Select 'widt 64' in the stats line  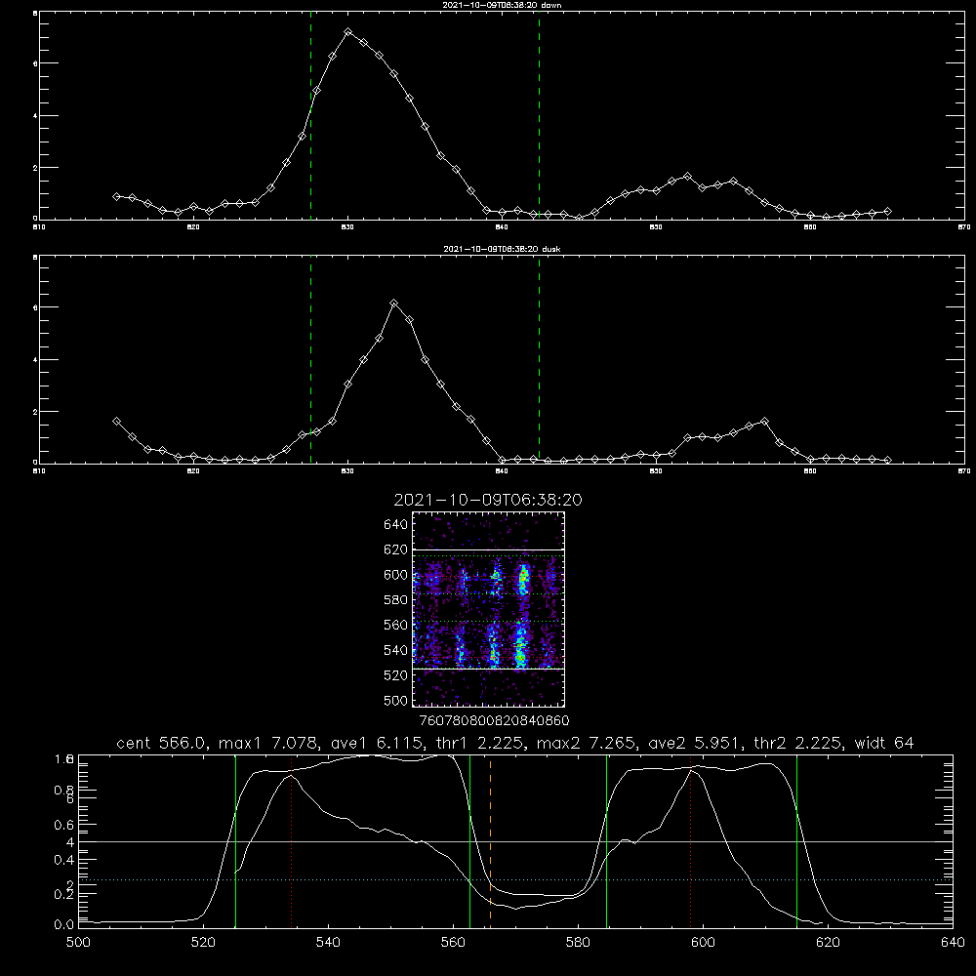[884, 743]
